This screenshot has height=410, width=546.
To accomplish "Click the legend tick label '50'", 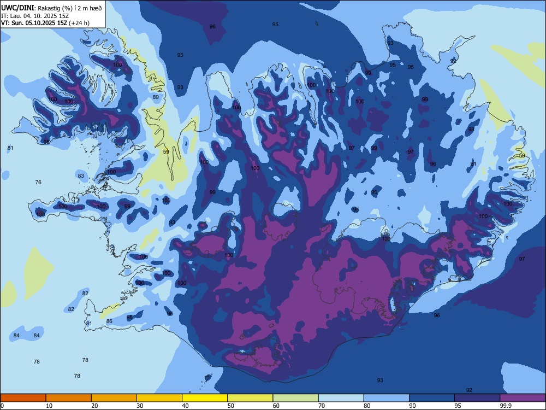I will [231, 406].
